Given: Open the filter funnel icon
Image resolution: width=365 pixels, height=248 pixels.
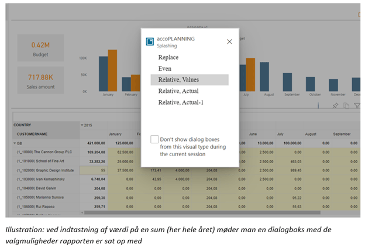Looking at the screenshot, I should tap(357, 106).
